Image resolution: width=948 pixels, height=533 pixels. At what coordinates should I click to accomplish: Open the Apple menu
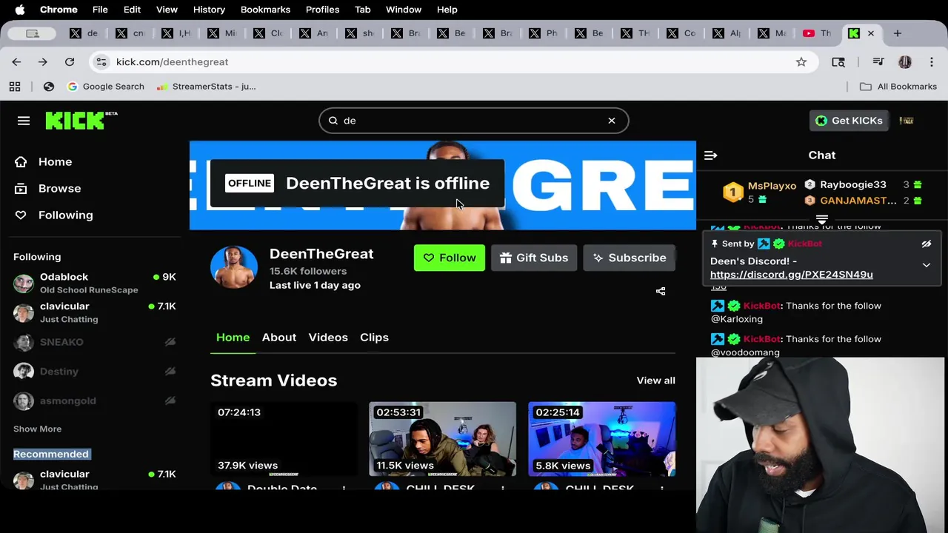pyautogui.click(x=20, y=10)
